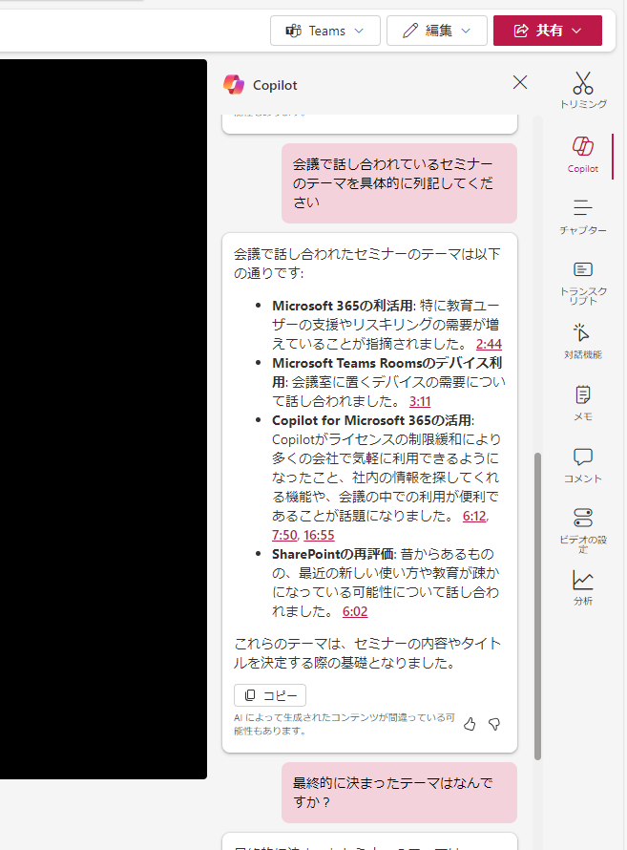The height and width of the screenshot is (850, 627).
Task: Jump to timestamp 16:55
Action: tap(319, 535)
